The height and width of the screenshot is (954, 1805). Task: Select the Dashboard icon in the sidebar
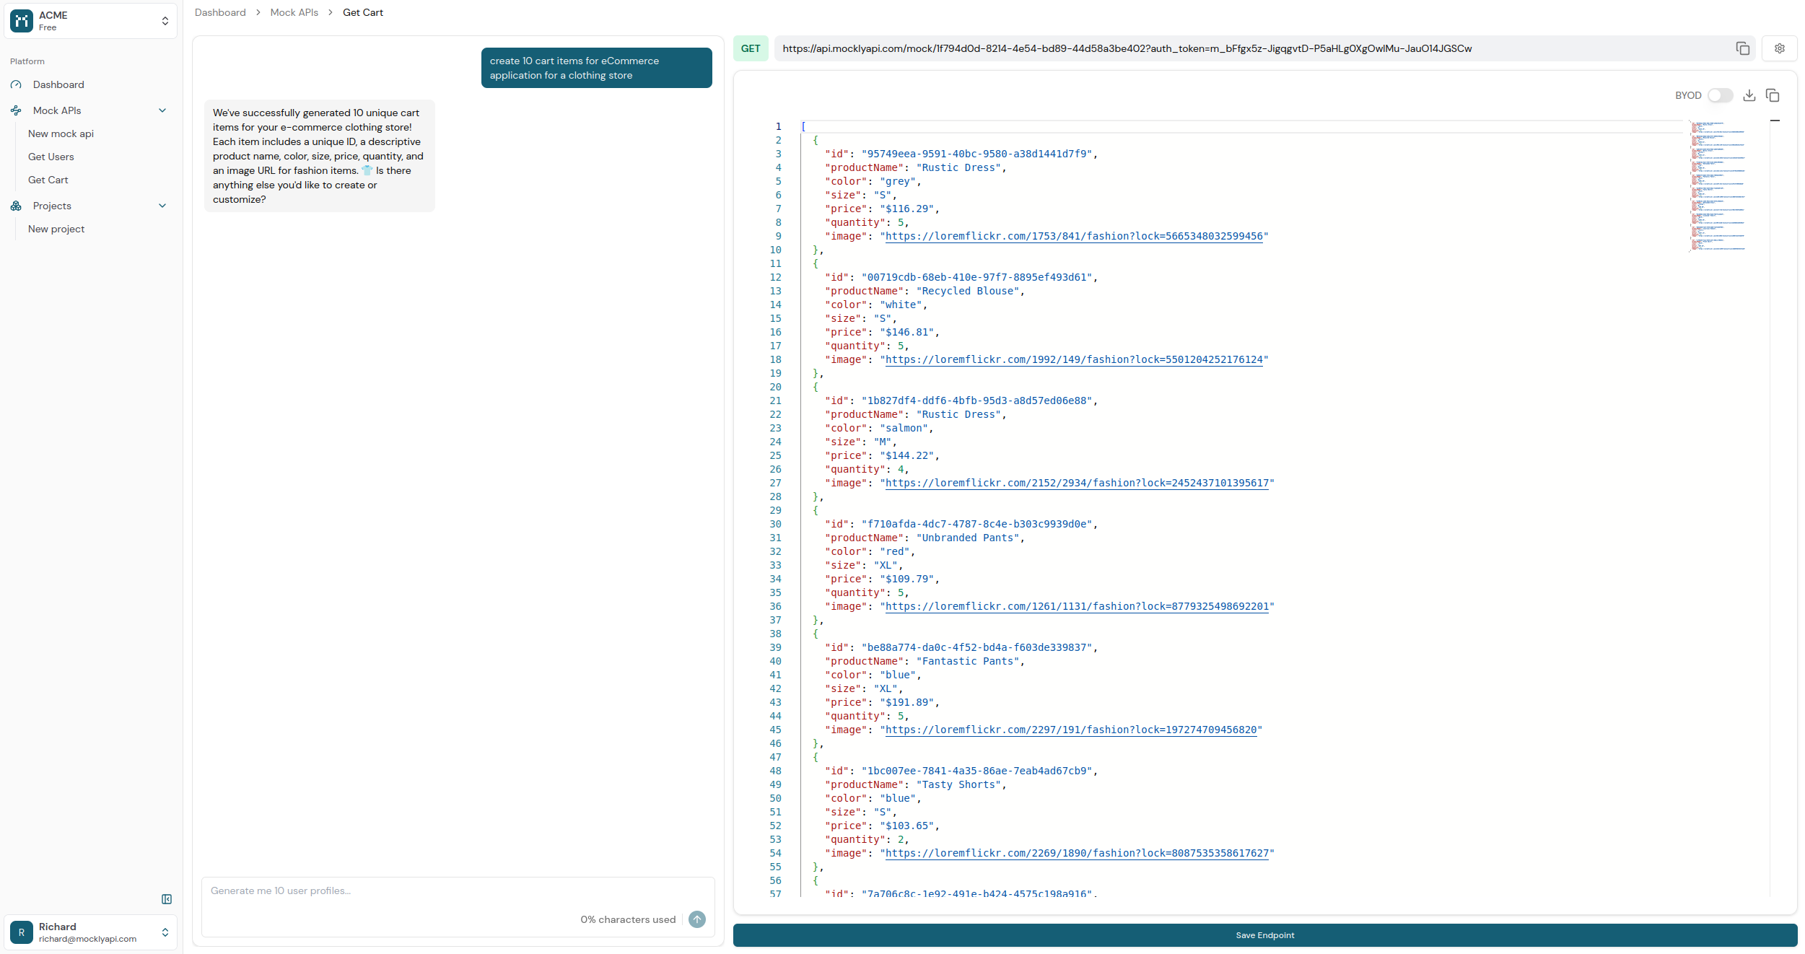coord(16,84)
